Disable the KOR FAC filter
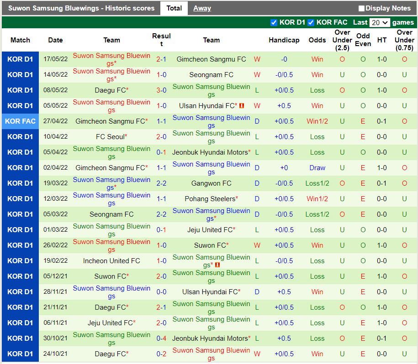 [x=310, y=22]
